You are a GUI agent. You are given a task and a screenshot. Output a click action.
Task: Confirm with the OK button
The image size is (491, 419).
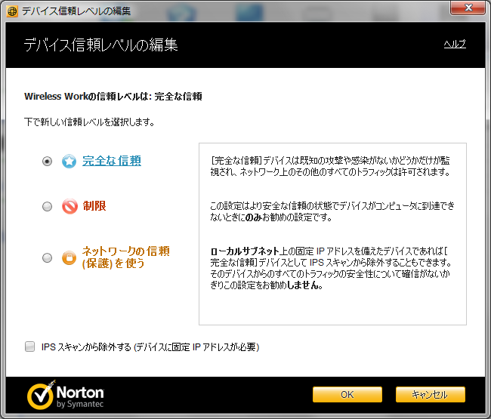pos(347,394)
